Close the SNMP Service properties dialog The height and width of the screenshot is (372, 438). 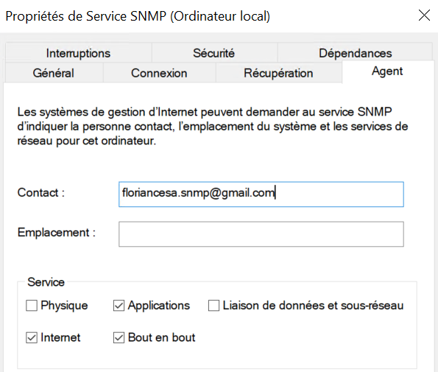pos(424,15)
